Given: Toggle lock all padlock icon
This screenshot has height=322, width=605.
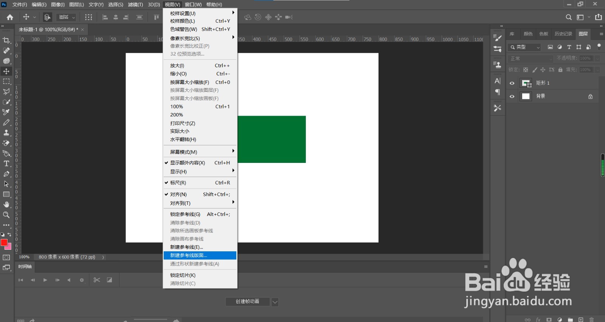Looking at the screenshot, I should click(x=560, y=70).
